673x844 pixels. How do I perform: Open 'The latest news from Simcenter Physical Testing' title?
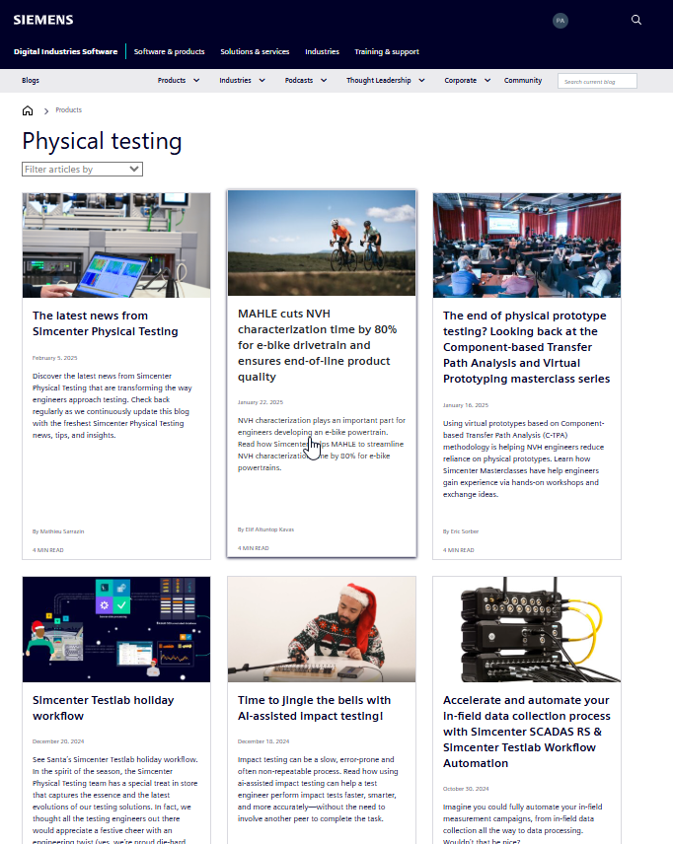pyautogui.click(x=105, y=323)
